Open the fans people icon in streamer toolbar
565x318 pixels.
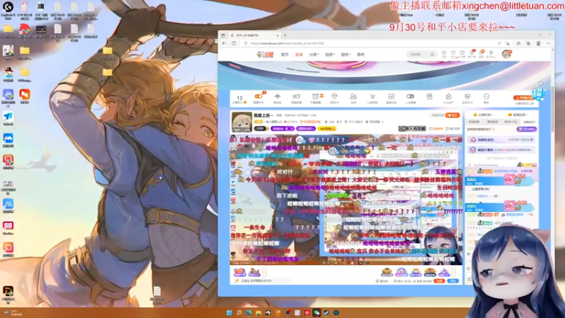point(354,96)
